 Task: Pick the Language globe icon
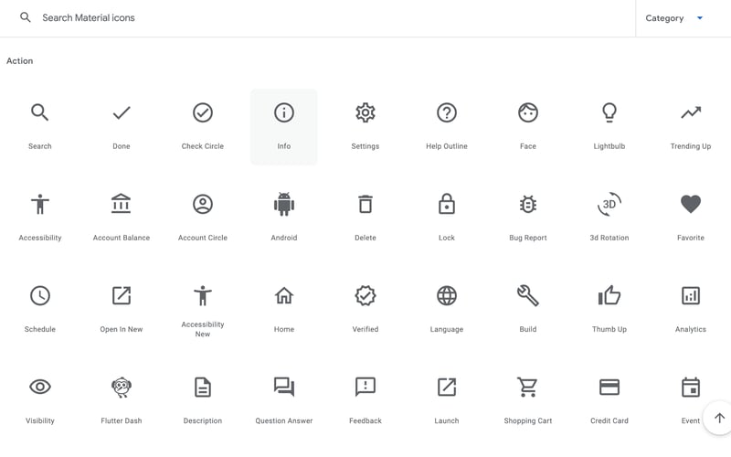pos(447,295)
